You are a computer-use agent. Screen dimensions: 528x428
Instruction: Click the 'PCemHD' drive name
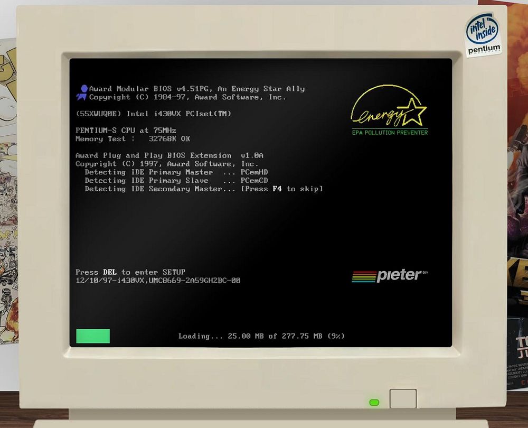tap(254, 172)
